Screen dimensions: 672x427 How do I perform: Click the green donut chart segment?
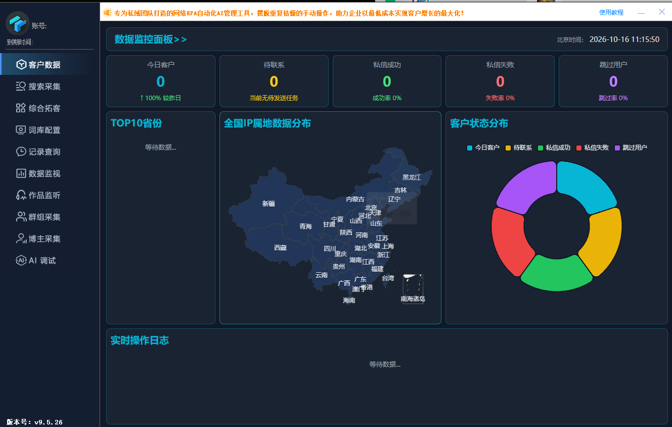point(557,274)
